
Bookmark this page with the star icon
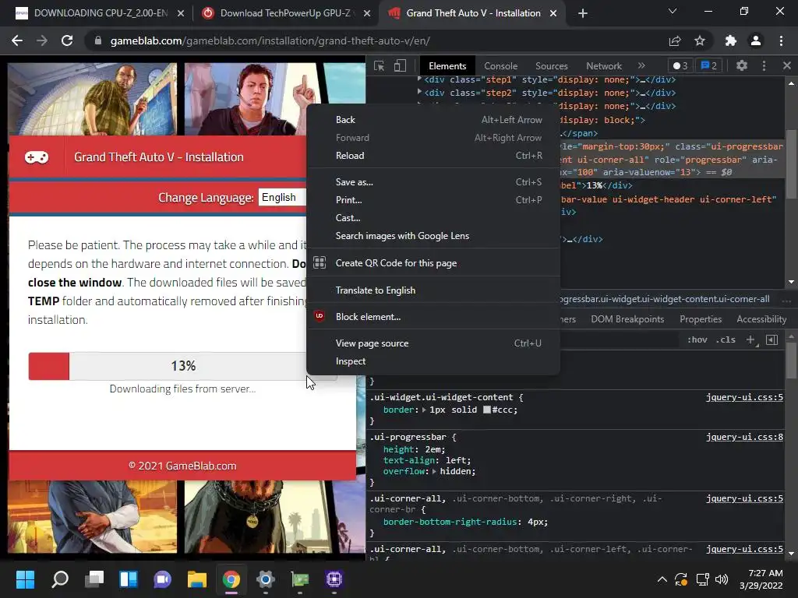[x=700, y=40]
